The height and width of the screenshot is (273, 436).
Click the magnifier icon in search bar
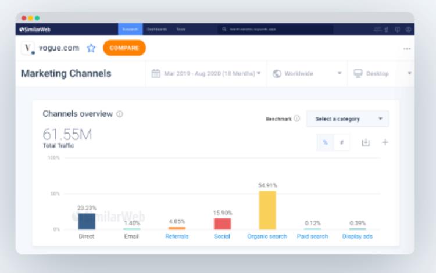tap(224, 29)
